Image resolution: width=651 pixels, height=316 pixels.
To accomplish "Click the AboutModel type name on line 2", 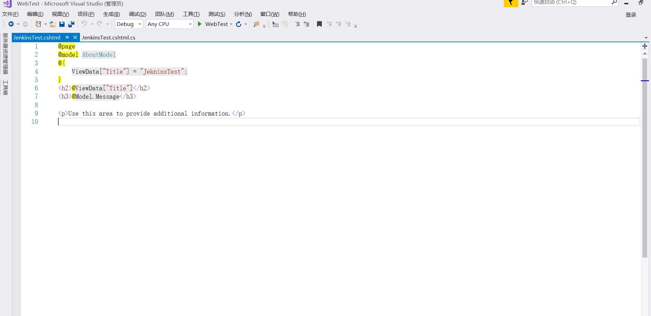I will coord(99,55).
